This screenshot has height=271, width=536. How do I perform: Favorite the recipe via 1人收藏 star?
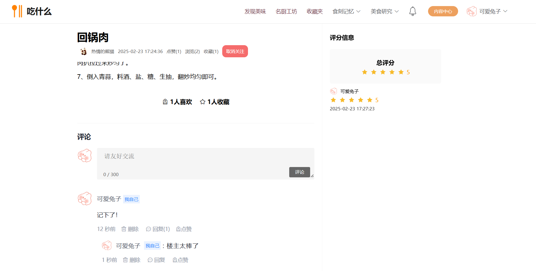[203, 102]
